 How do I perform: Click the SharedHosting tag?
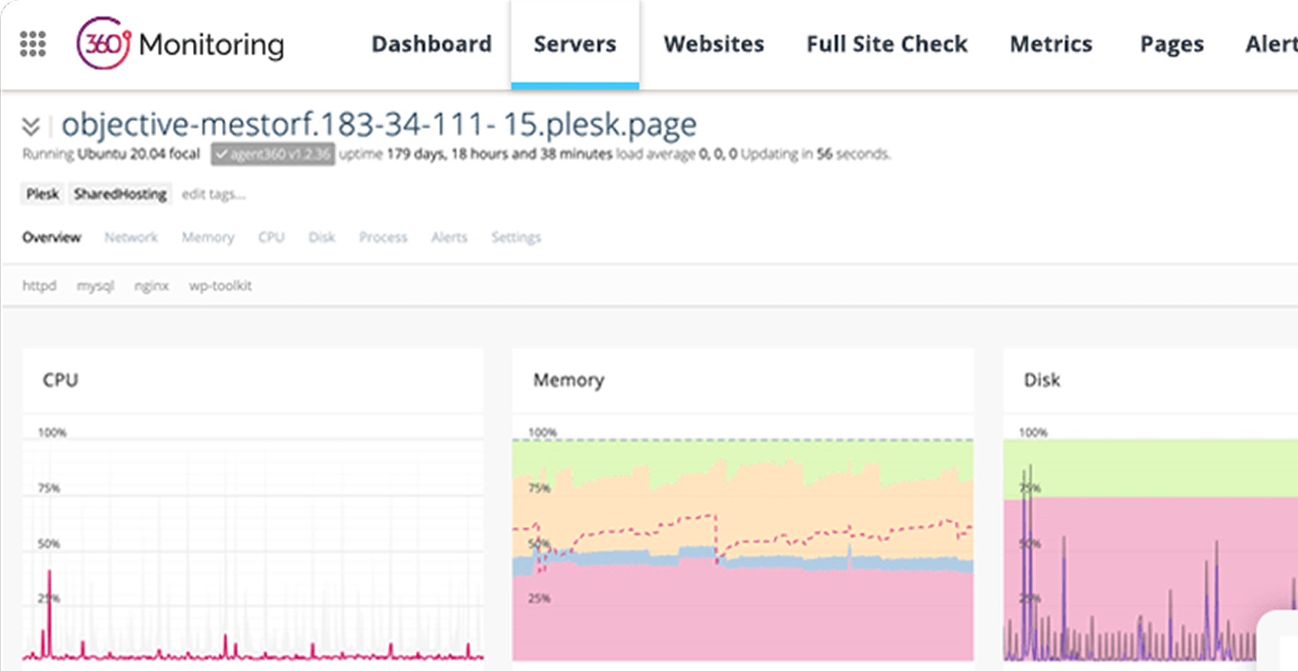[120, 194]
